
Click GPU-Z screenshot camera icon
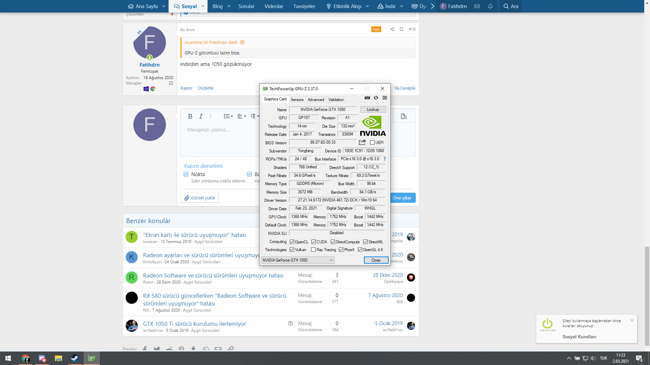coord(367,98)
